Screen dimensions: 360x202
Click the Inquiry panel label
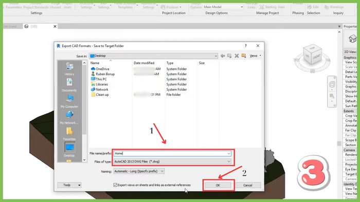338,13
